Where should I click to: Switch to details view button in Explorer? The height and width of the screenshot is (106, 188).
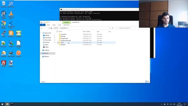pyautogui.click(x=146, y=82)
